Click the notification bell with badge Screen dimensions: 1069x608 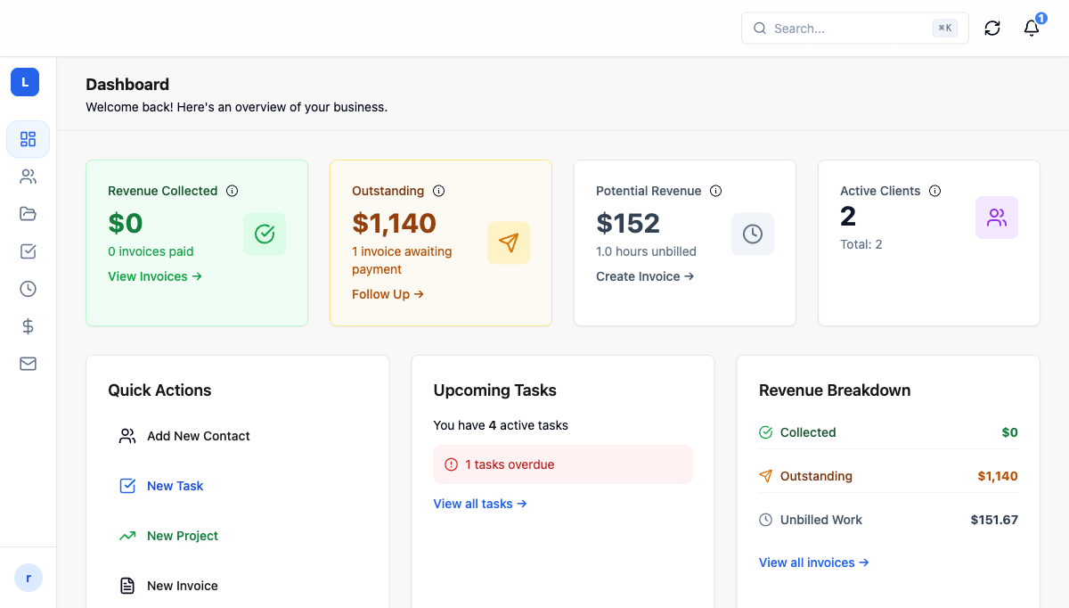point(1031,29)
